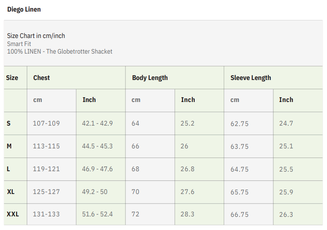The width and height of the screenshot is (327, 230).
Task: Select the XXL size row label
Action: [x=13, y=214]
